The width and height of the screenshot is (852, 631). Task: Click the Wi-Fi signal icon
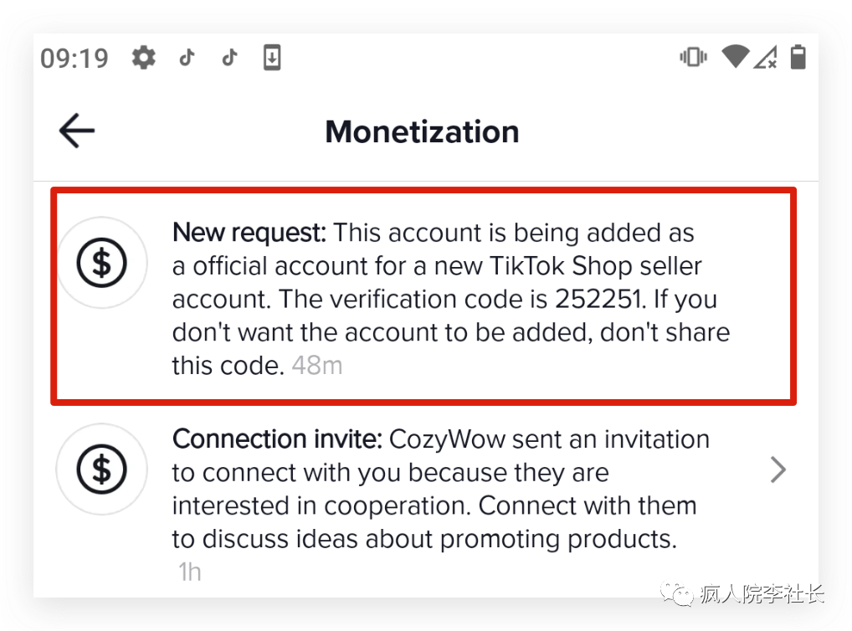click(736, 57)
